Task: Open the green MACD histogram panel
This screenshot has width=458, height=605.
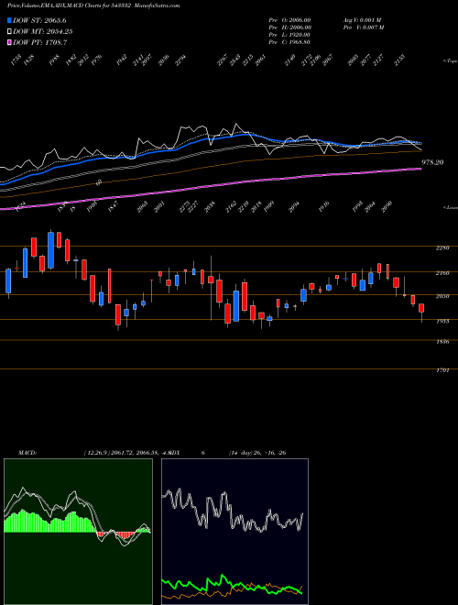Action: click(x=78, y=532)
